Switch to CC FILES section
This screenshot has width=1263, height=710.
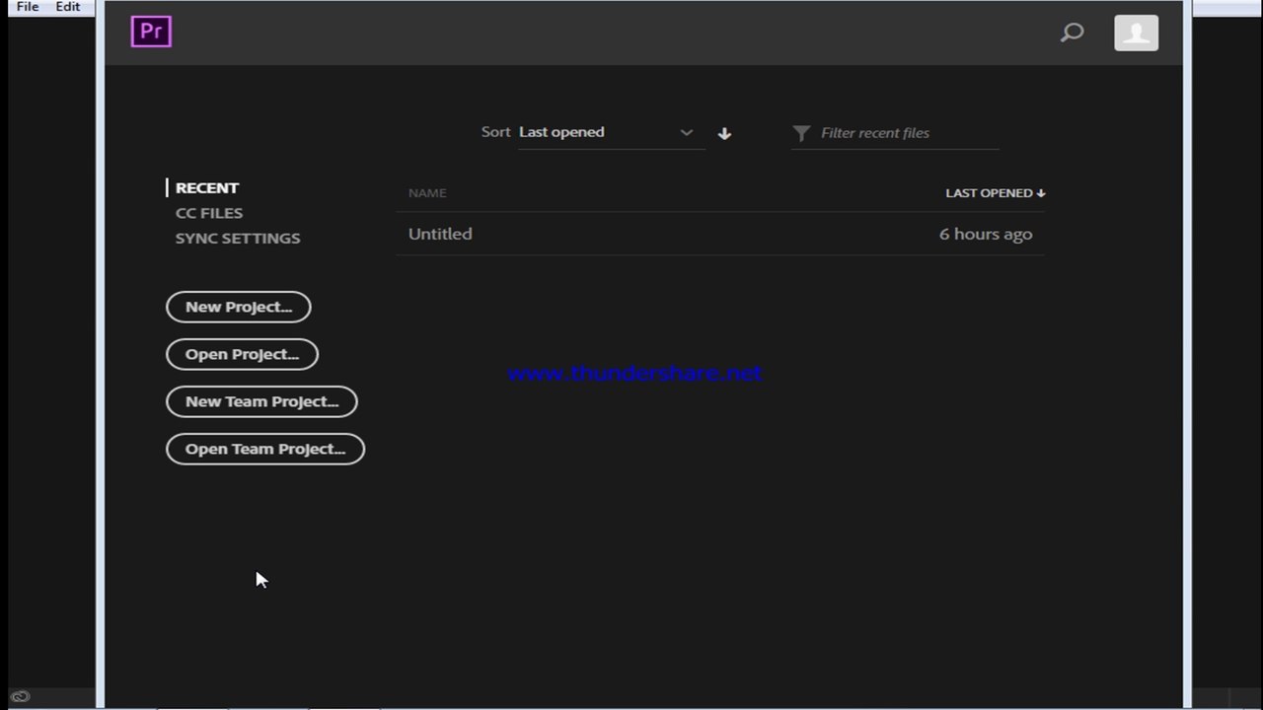point(209,213)
